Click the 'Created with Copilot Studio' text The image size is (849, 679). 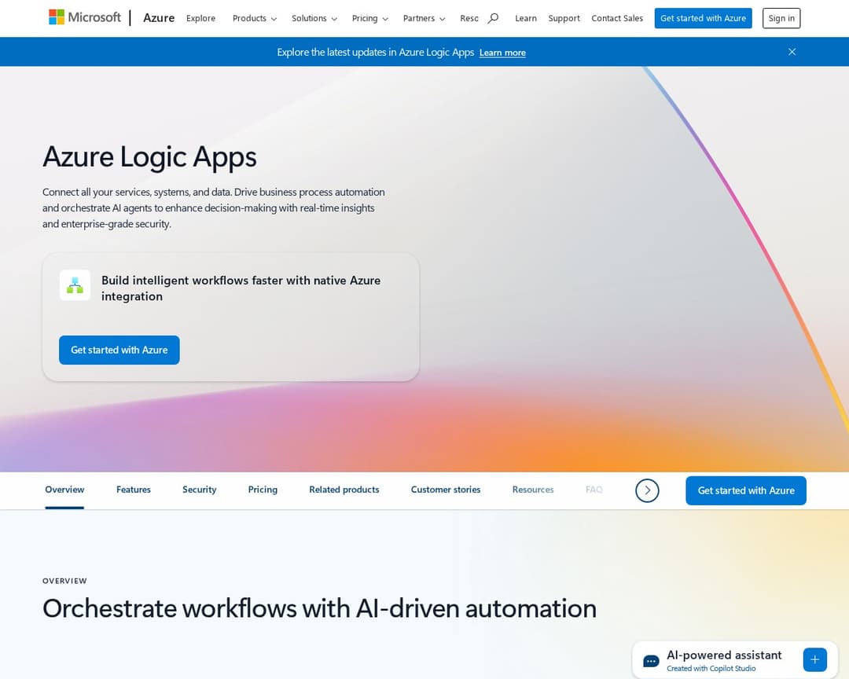tap(711, 669)
